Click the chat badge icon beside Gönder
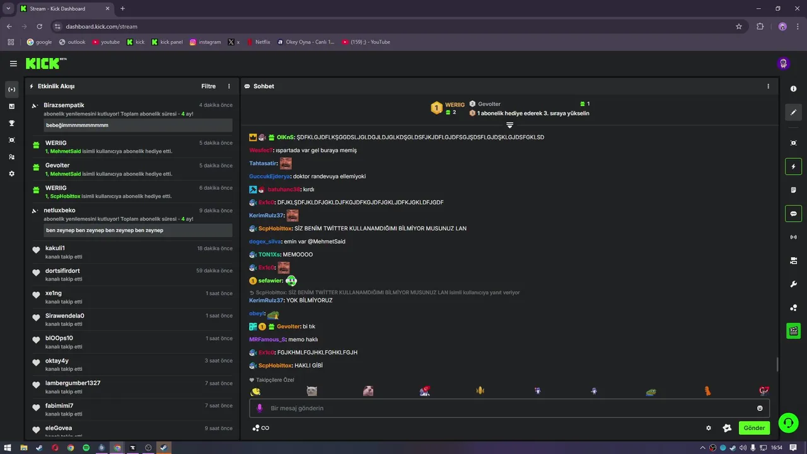Screen dimensions: 807x454 click(727, 428)
